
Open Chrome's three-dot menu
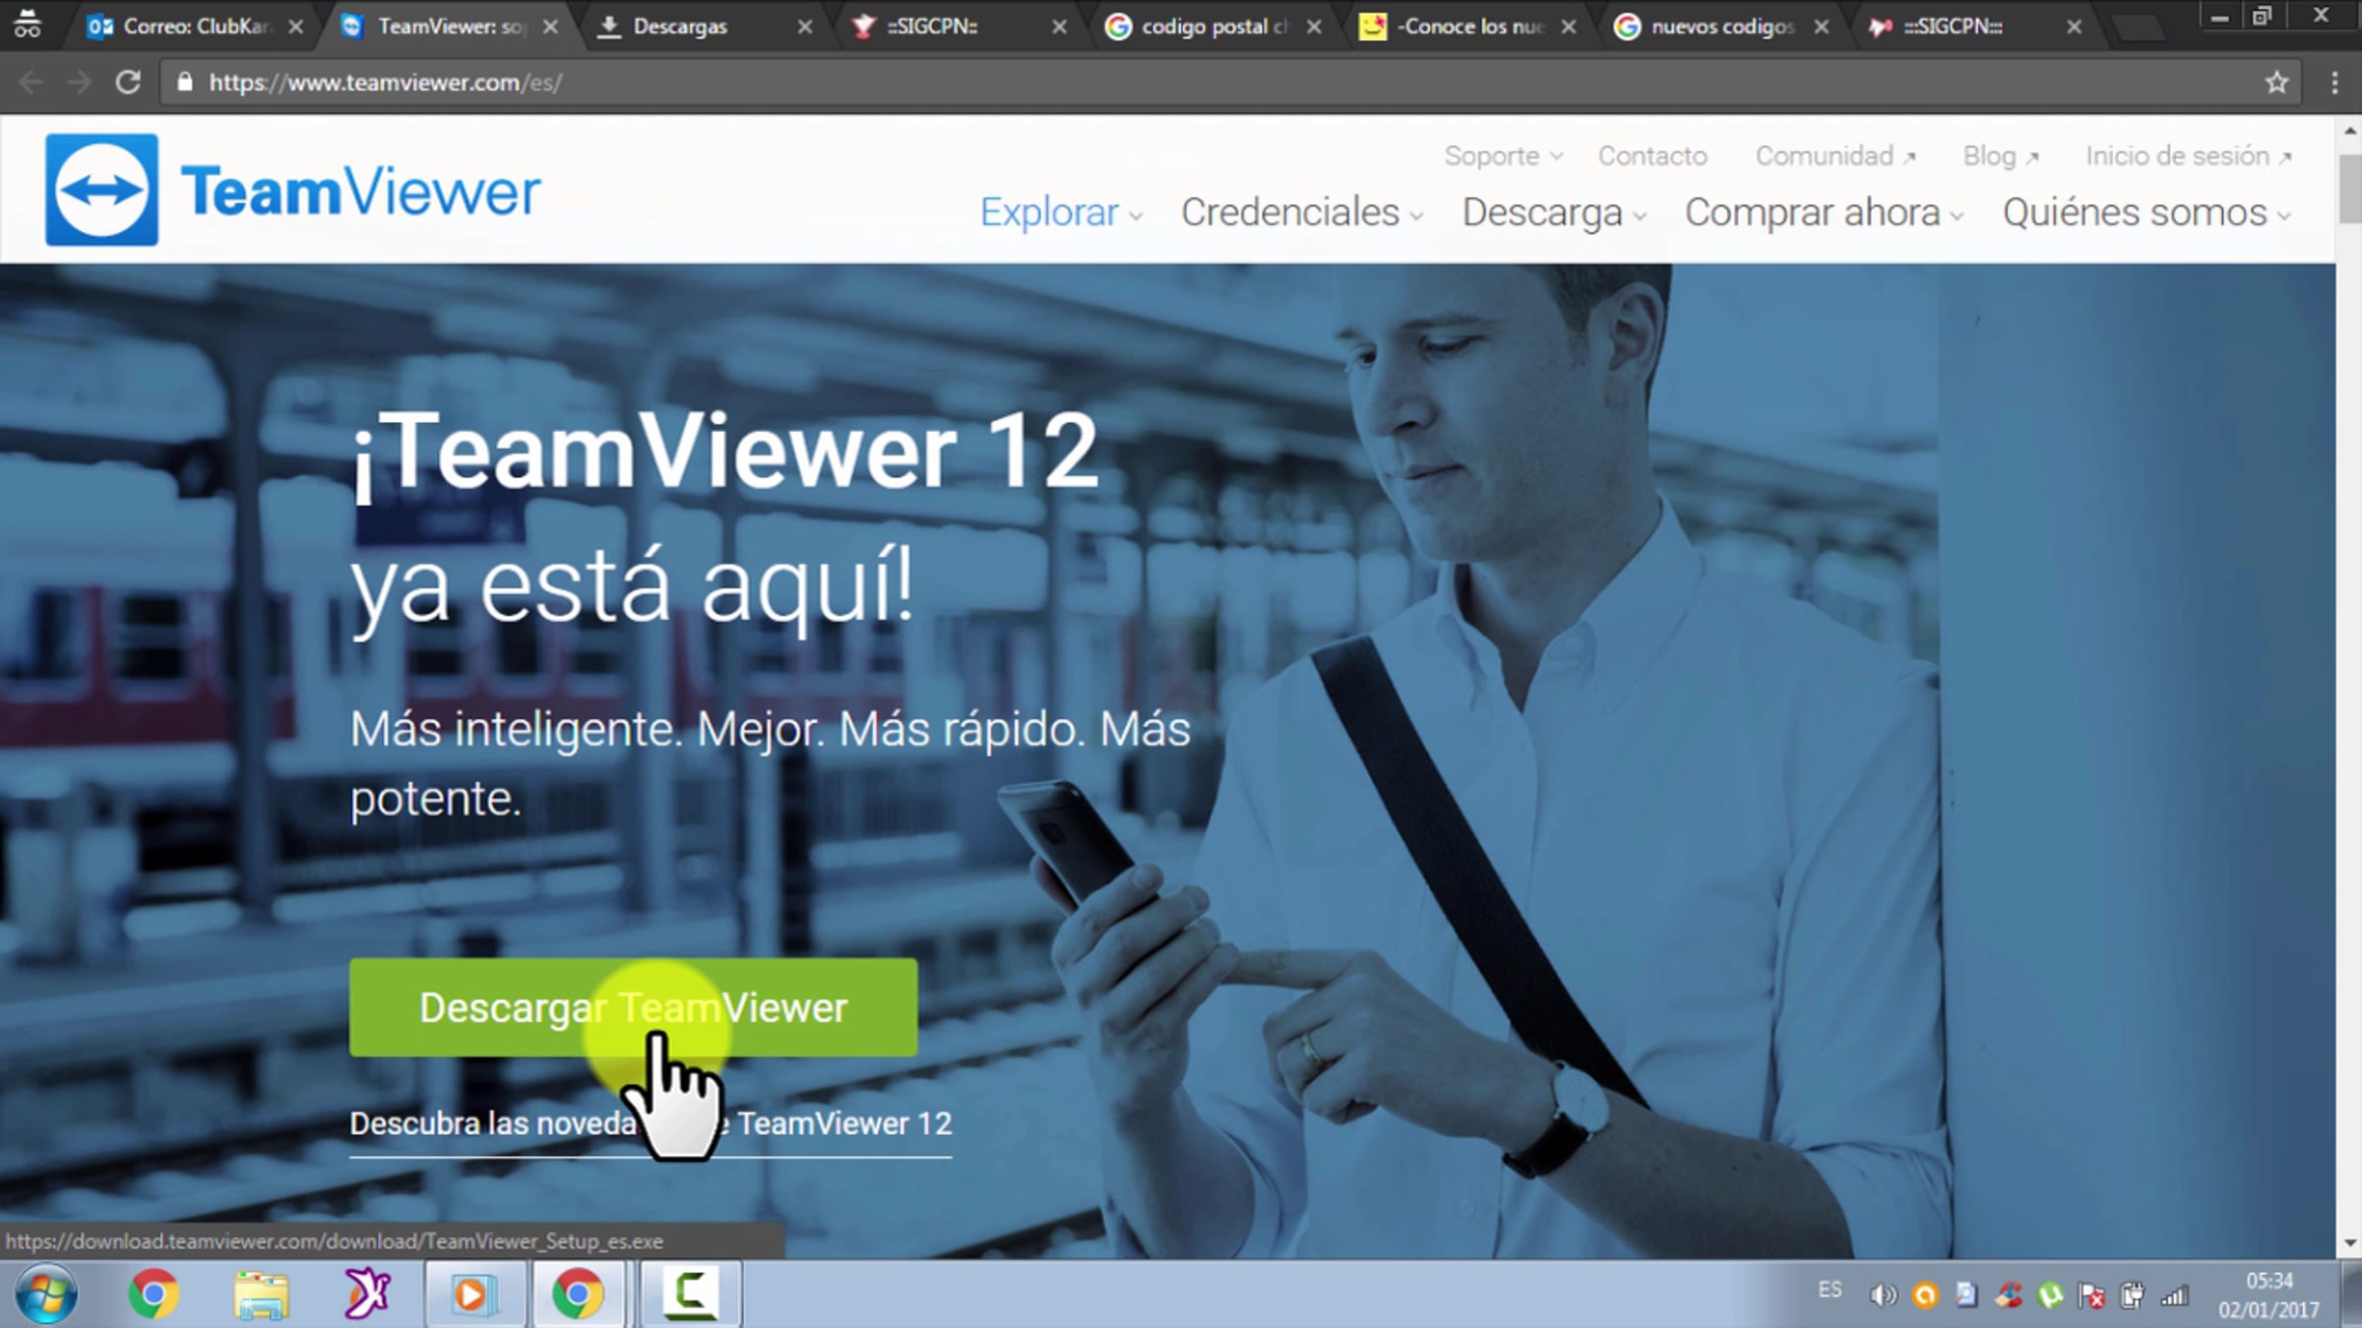point(2334,83)
